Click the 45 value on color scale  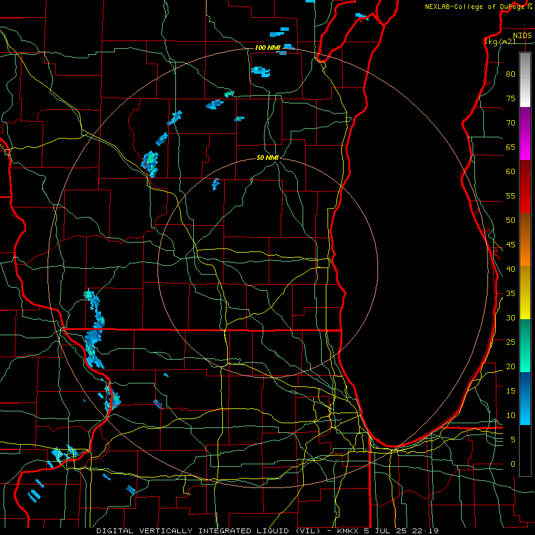tap(511, 245)
